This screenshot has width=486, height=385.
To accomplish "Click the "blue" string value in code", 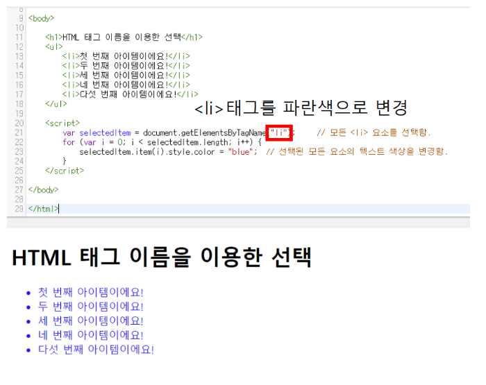I will pos(240,152).
